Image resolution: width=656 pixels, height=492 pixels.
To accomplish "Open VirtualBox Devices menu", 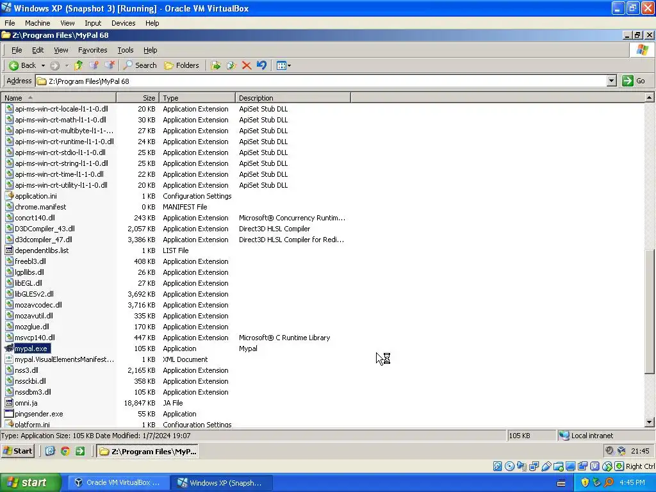I will point(123,23).
